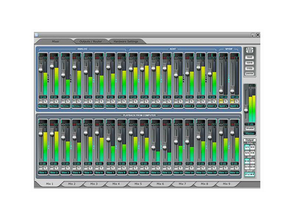Solo the ADAT 4 channel
Viewport: 295px width, 221px height.
[169, 101]
